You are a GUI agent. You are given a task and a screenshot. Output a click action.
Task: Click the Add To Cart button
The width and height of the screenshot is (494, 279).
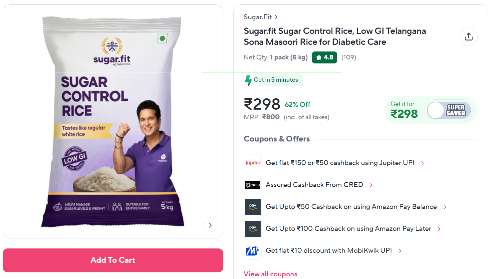pos(113,260)
